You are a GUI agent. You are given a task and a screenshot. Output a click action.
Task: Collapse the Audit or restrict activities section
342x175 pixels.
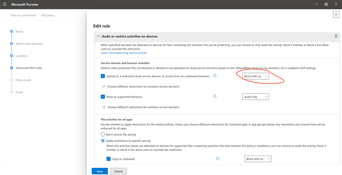[x=98, y=36]
